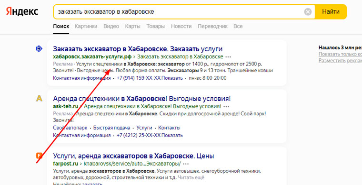Click the yellow A favicon of ask-teh.ru result
This screenshot has height=185, width=362.
pyautogui.click(x=39, y=99)
